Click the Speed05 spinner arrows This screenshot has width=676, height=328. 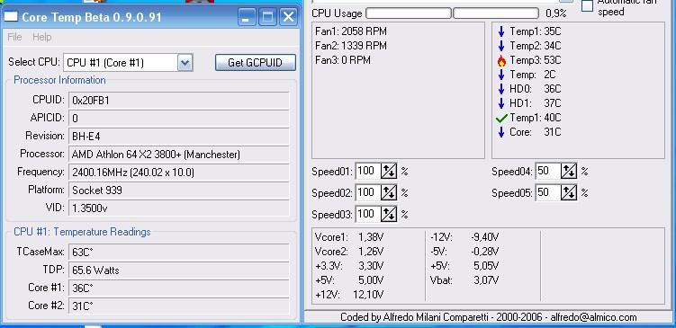click(x=569, y=192)
